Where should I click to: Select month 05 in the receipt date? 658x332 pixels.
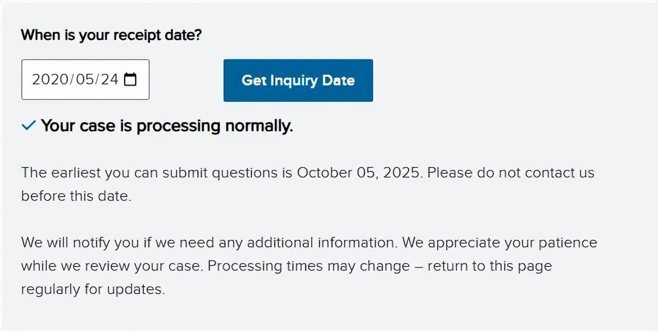(86, 80)
